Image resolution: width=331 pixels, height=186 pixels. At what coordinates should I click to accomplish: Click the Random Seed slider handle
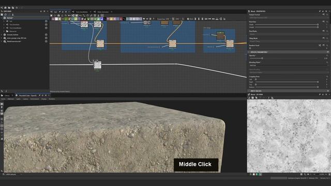(250, 48)
